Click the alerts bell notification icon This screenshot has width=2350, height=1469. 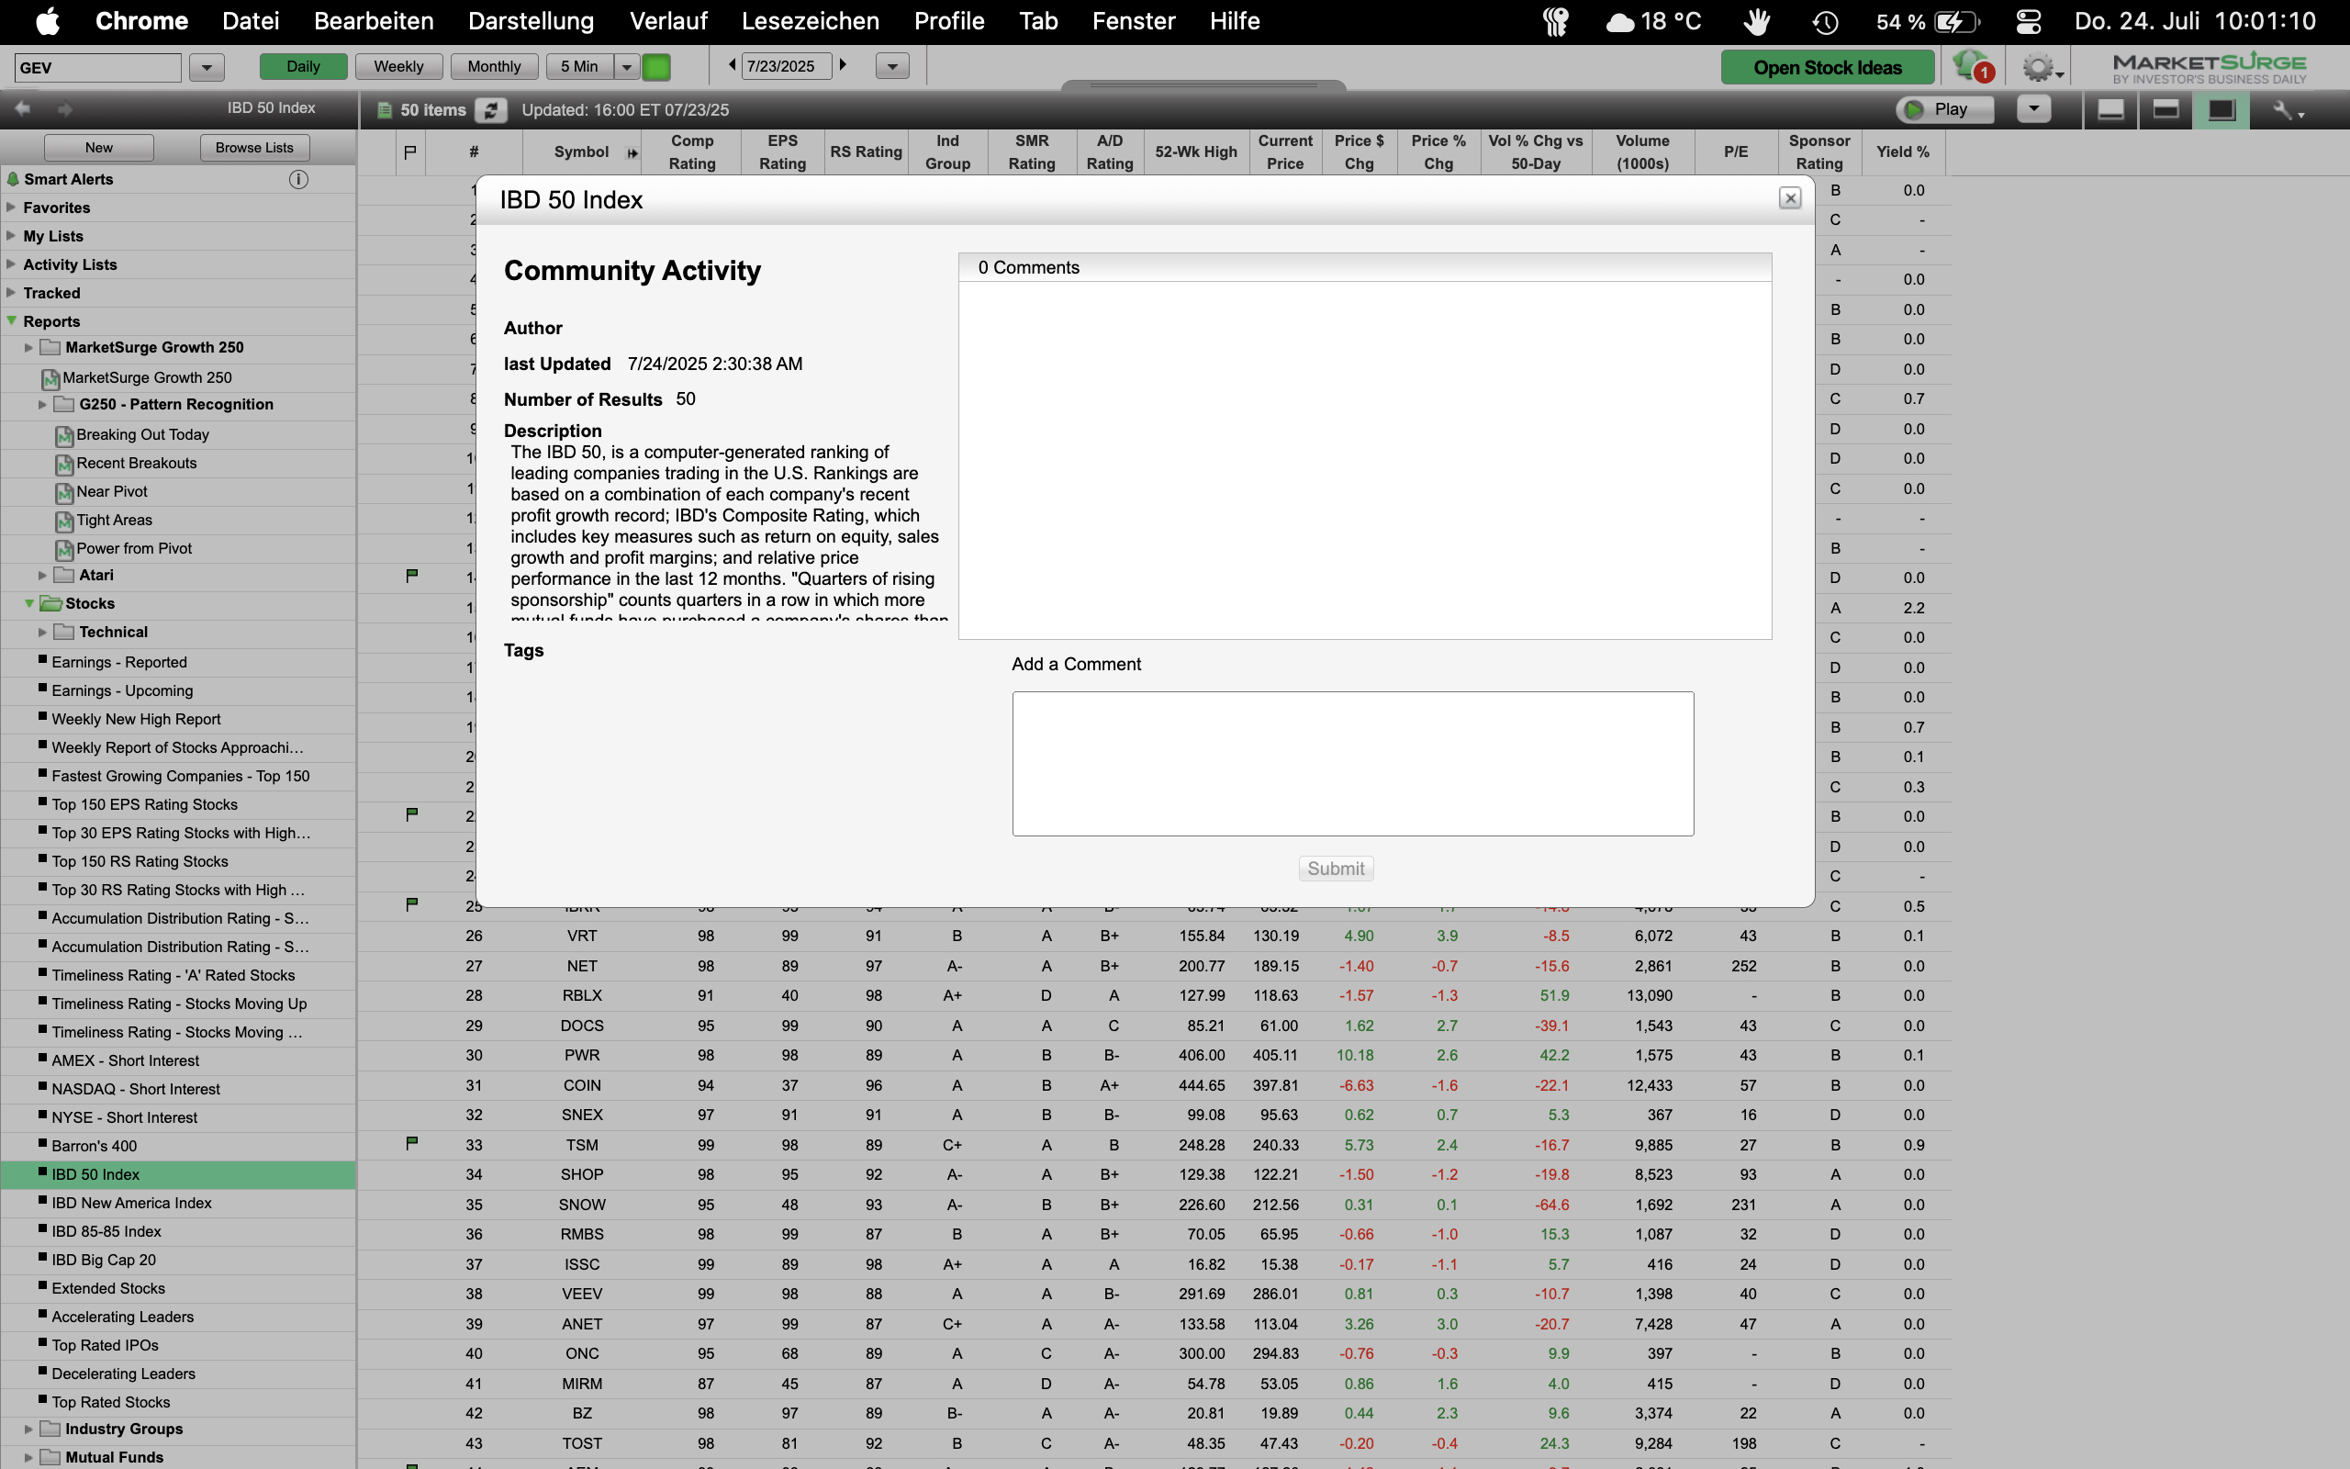(x=1971, y=66)
